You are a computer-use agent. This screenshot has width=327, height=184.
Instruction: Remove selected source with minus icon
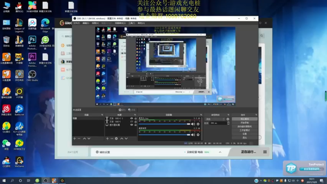[x=112, y=139]
